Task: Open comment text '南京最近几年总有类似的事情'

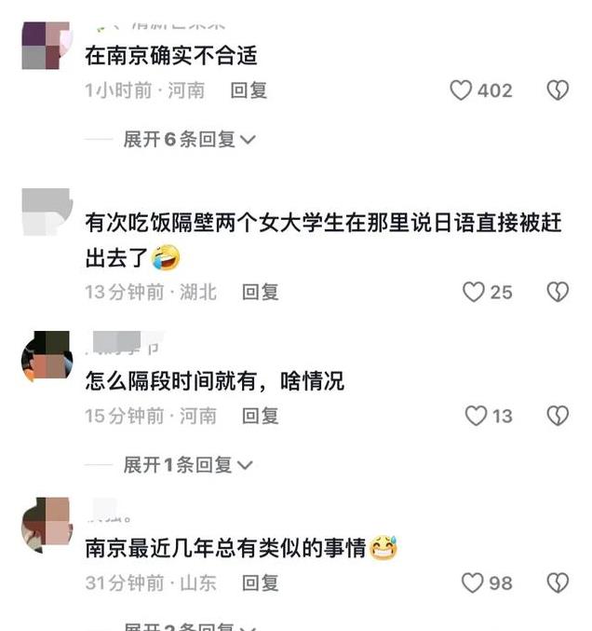Action: click(225, 548)
